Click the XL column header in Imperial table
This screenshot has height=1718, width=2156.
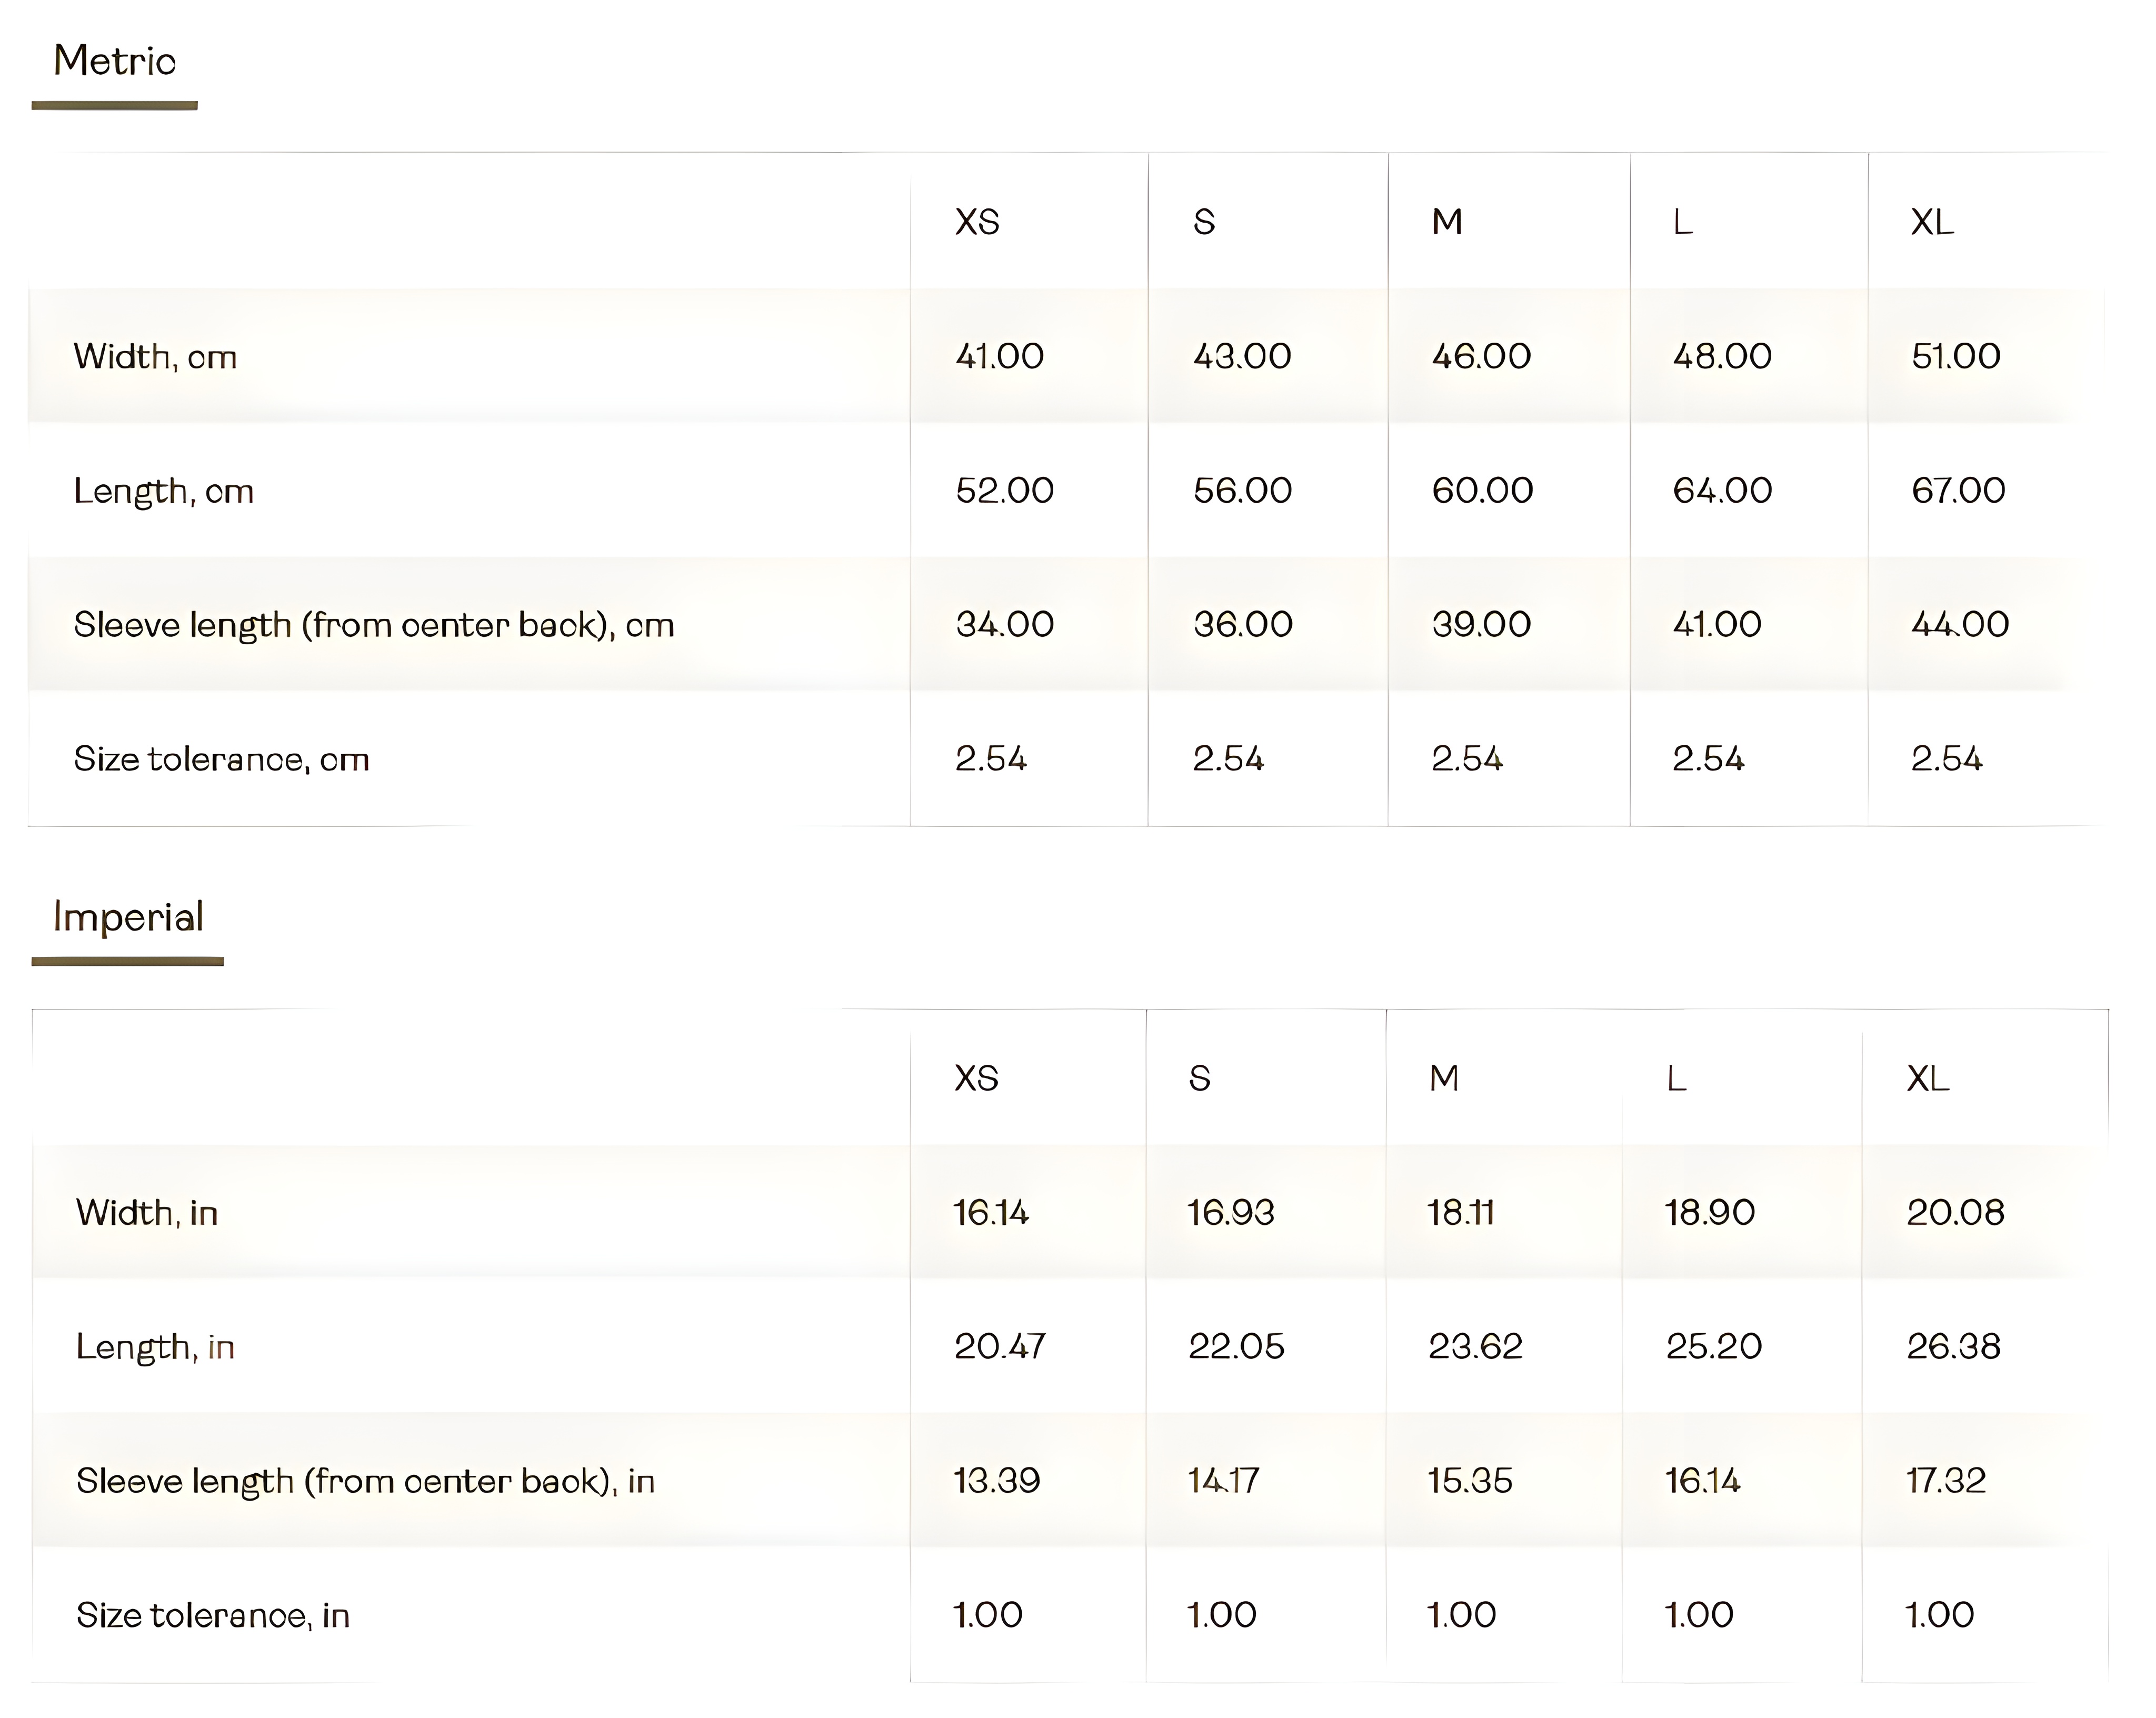click(x=1928, y=1078)
